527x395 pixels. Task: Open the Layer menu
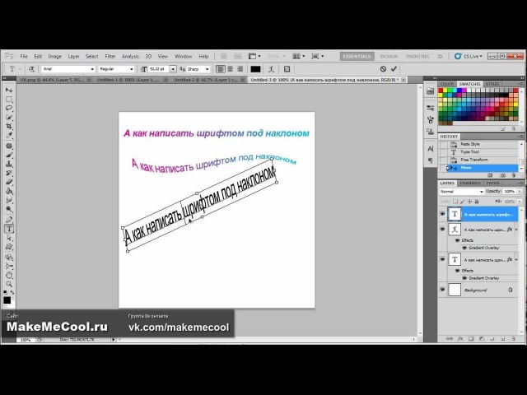[x=73, y=57]
